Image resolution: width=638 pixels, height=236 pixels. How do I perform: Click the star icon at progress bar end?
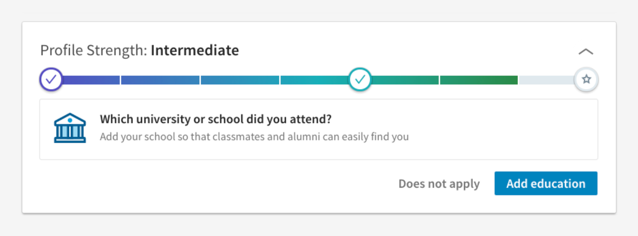tap(586, 80)
